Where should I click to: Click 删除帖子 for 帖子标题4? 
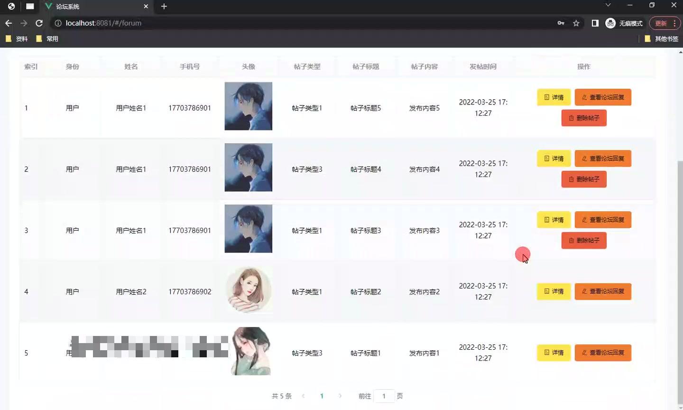584,179
